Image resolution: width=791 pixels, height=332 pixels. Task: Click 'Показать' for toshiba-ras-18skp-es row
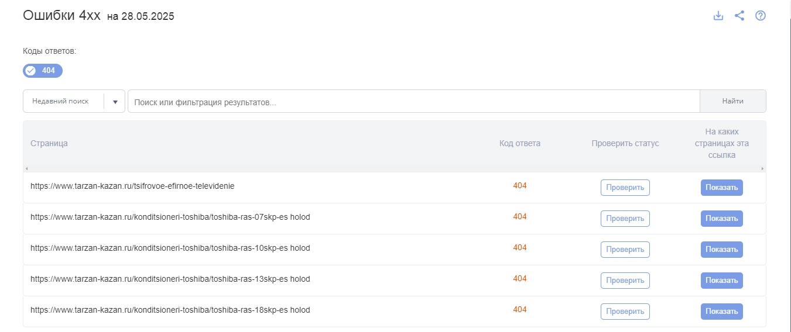(x=722, y=312)
